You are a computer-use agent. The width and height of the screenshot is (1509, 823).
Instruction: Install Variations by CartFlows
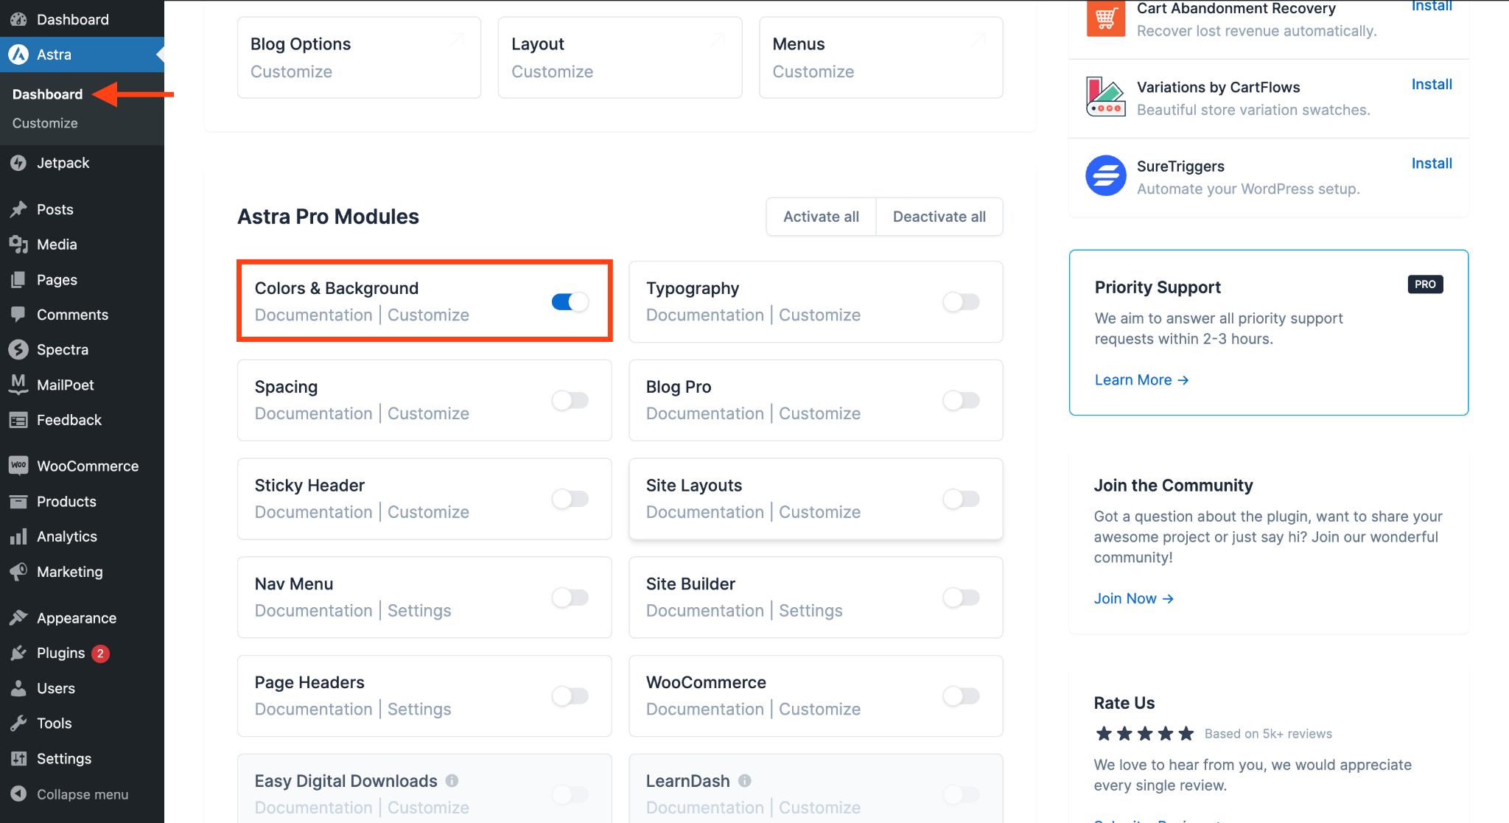[x=1432, y=85]
